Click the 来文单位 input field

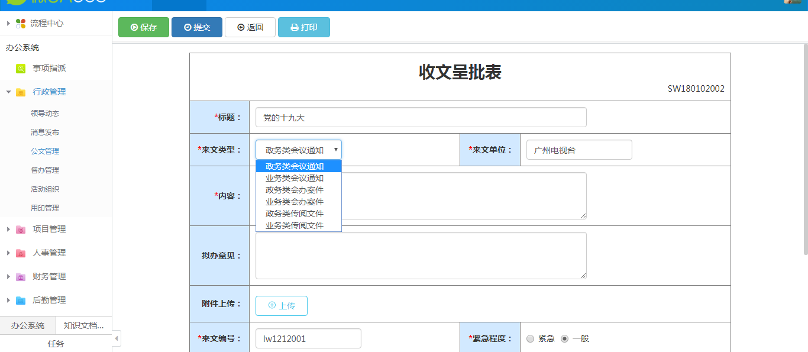click(x=578, y=150)
